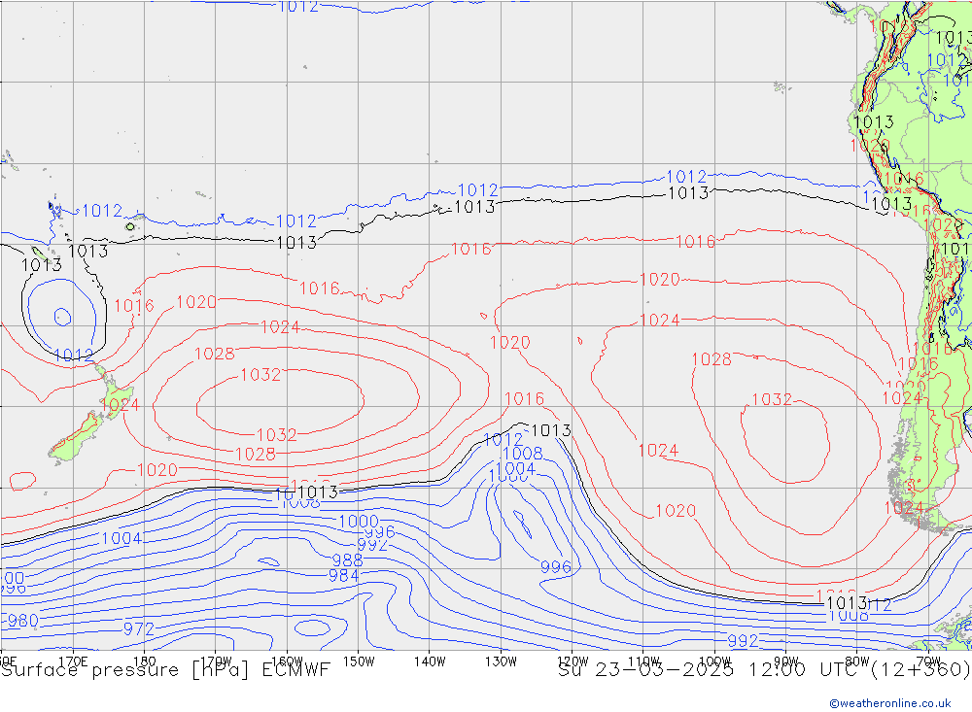Click the 120W longitude axis label
The width and height of the screenshot is (972, 712).
[573, 661]
